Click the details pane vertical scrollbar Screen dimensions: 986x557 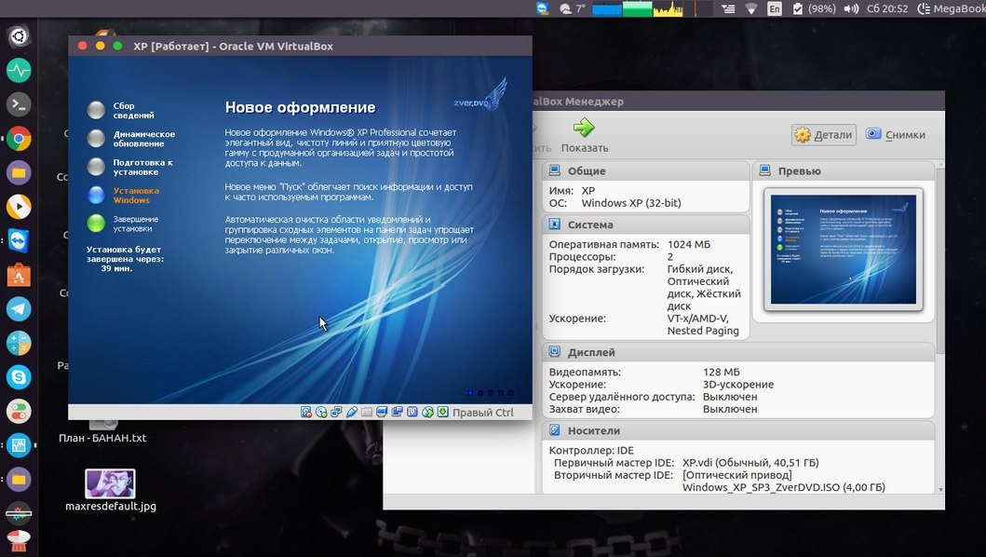(x=940, y=259)
